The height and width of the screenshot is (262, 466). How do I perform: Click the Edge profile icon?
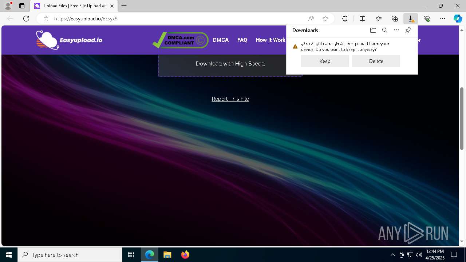[x=8, y=6]
